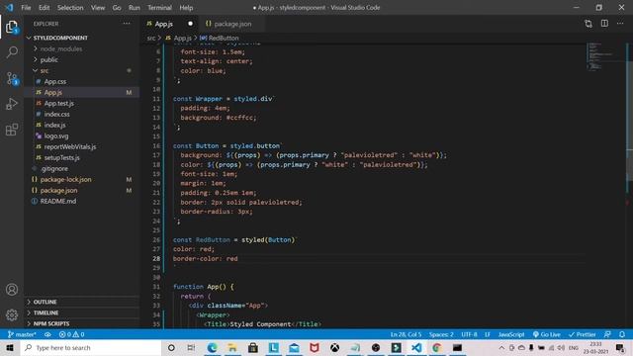
Task: Open the Source Control view
Action: point(12,78)
